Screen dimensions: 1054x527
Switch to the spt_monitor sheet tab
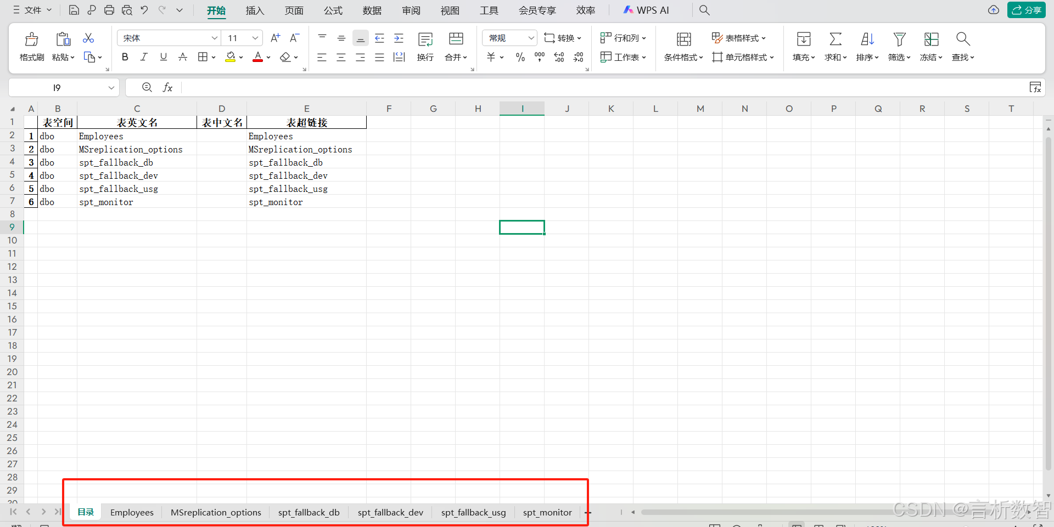pyautogui.click(x=547, y=512)
